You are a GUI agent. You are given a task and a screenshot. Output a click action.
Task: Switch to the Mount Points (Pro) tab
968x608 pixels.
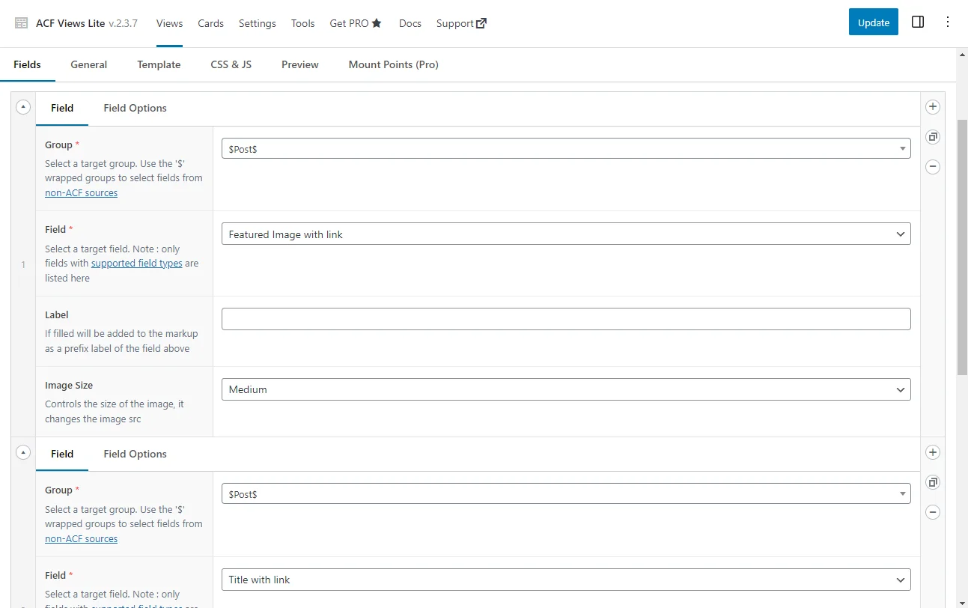394,64
